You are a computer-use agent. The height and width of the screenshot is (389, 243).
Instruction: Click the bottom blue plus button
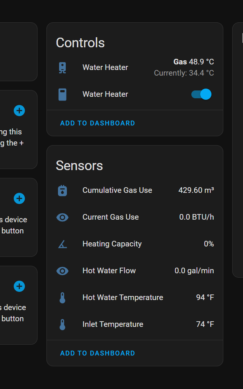point(19,286)
